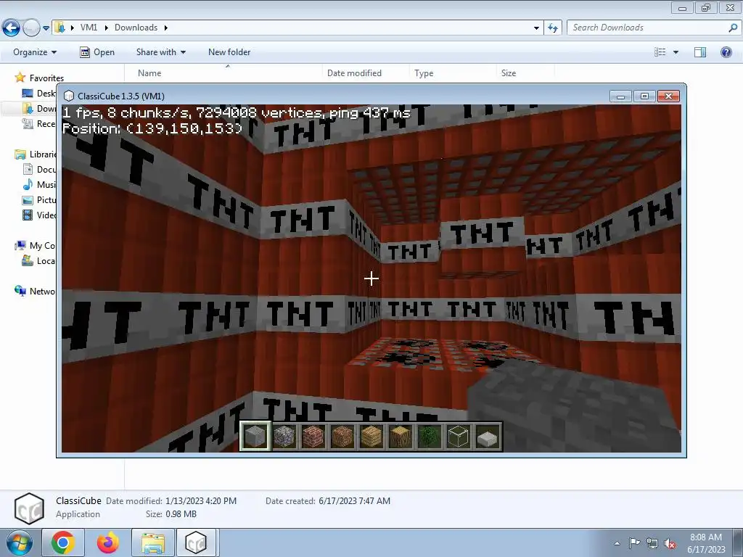The height and width of the screenshot is (557, 743).
Task: Select the glass block in the hotbar
Action: tap(459, 436)
